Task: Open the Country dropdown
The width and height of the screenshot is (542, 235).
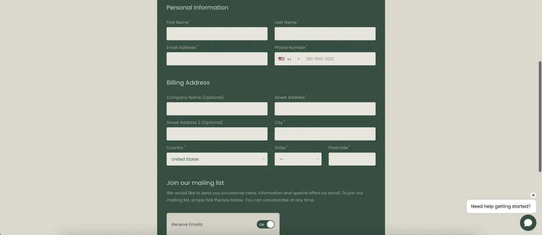Action: point(217,159)
